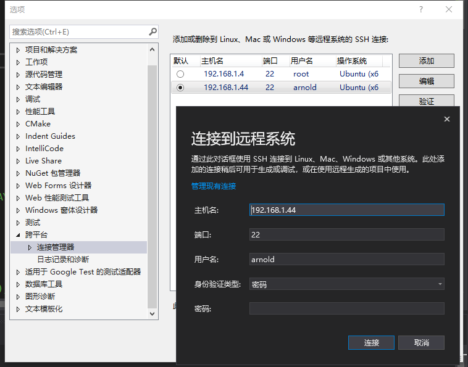The width and height of the screenshot is (468, 367).
Task: Select 文本模板化 tree item
Action: [x=44, y=309]
